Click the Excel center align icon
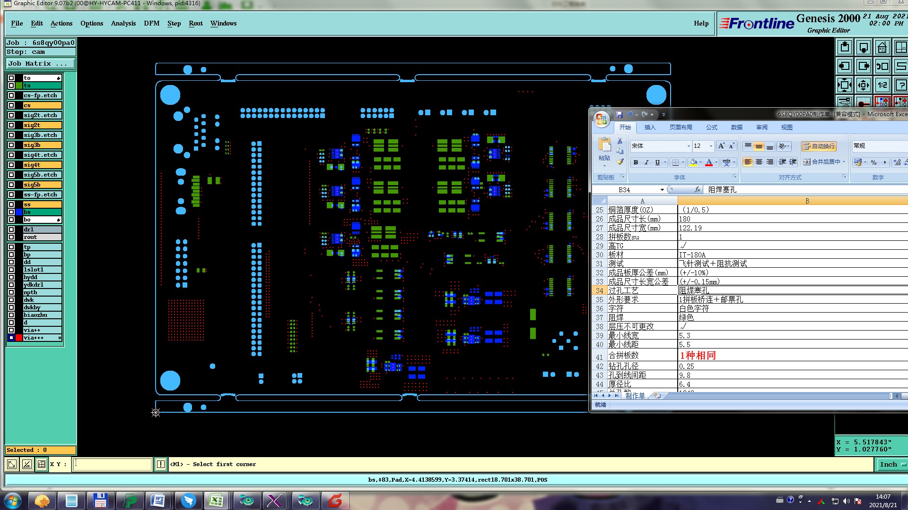This screenshot has width=908, height=510. click(759, 162)
